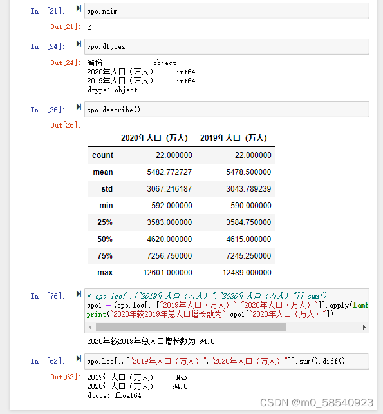Click std value 3043.789239

pyautogui.click(x=248, y=189)
